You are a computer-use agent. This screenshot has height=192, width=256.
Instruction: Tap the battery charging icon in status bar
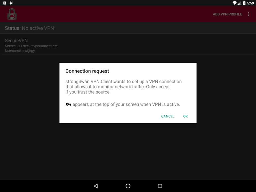pyautogui.click(x=244, y=3)
